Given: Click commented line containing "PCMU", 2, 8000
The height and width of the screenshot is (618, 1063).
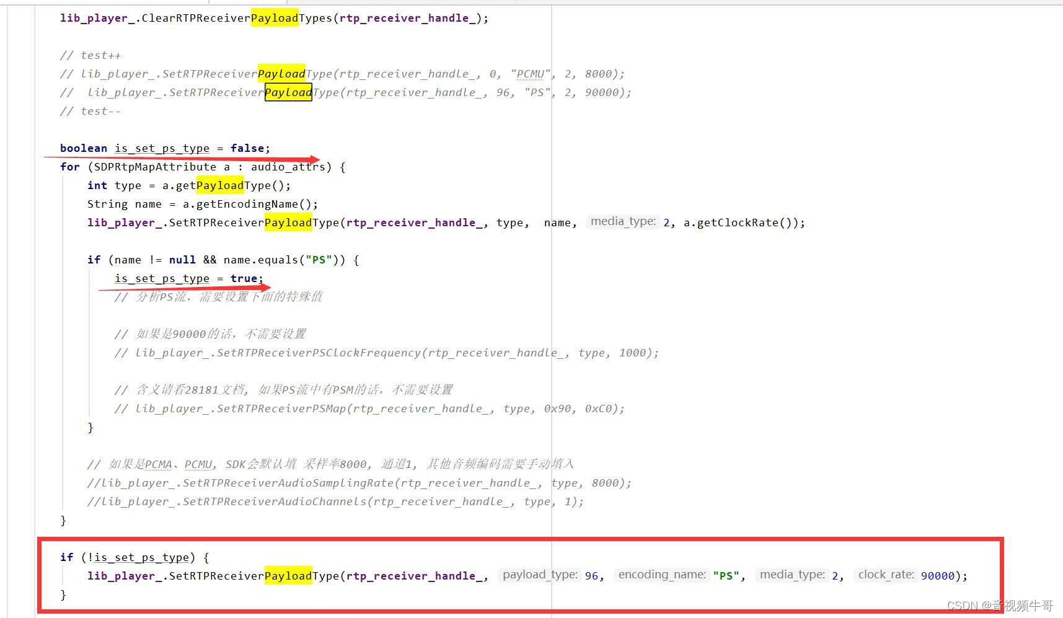Looking at the screenshot, I should pos(342,74).
